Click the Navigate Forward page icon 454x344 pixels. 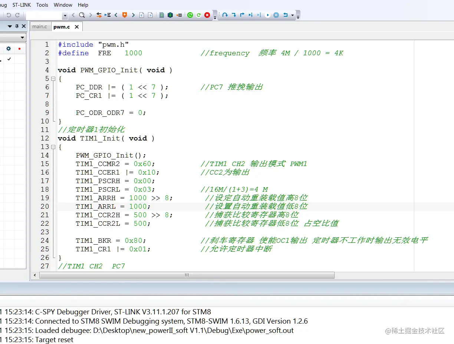click(x=150, y=15)
